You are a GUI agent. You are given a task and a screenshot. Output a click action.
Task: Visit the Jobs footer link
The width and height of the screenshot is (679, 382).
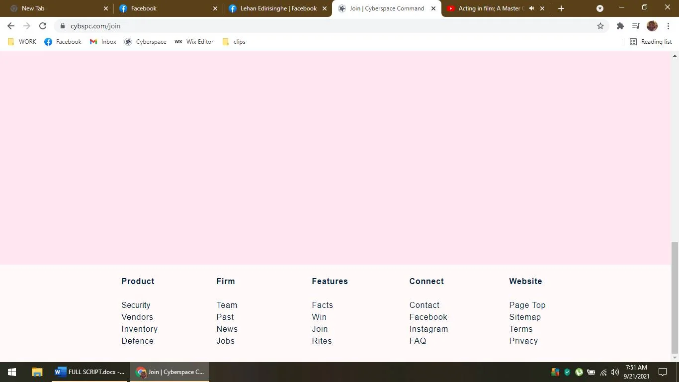pos(226,341)
